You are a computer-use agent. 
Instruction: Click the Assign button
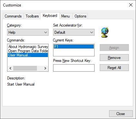tap(114, 48)
